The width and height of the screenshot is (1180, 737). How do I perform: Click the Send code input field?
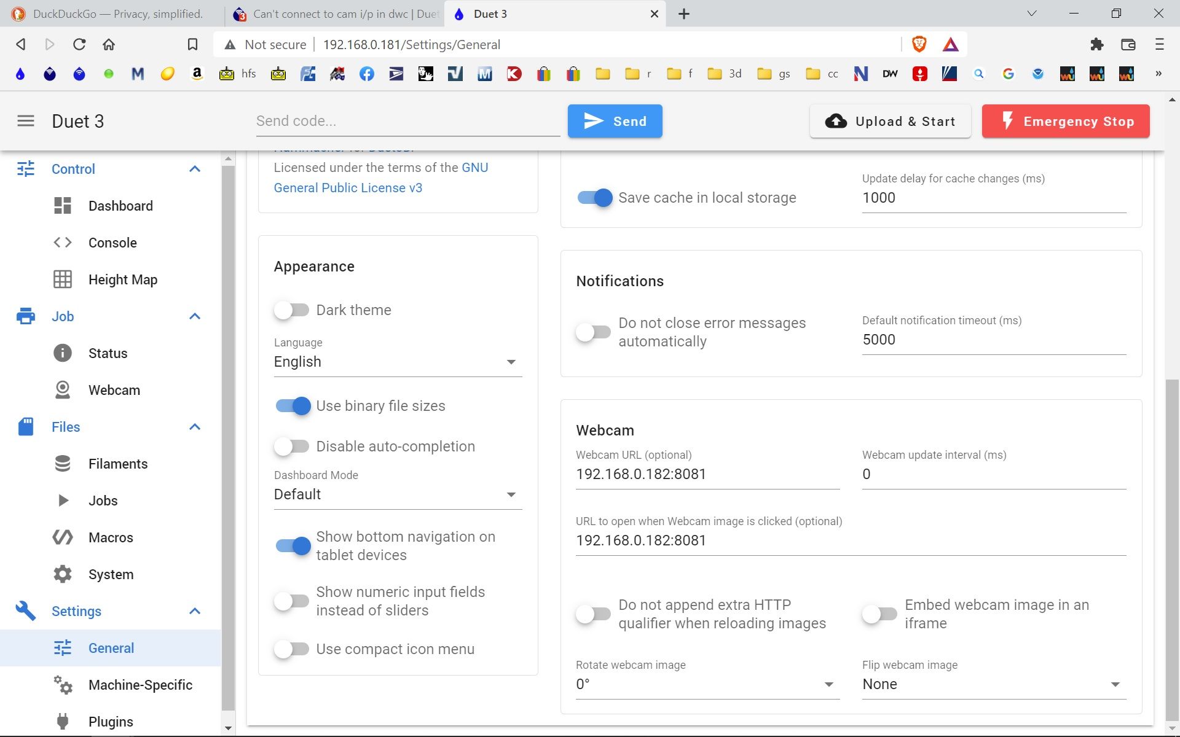coord(407,121)
